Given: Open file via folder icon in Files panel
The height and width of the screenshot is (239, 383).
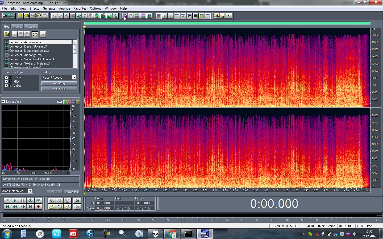Looking at the screenshot, I should (x=7, y=34).
